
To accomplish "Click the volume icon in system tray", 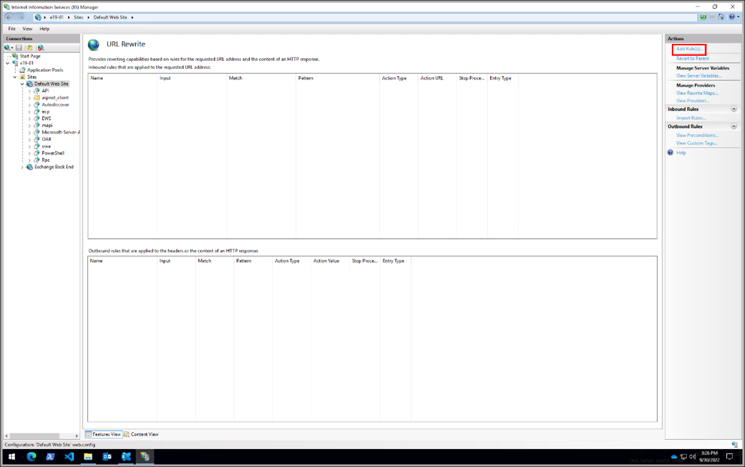I will [x=692, y=456].
